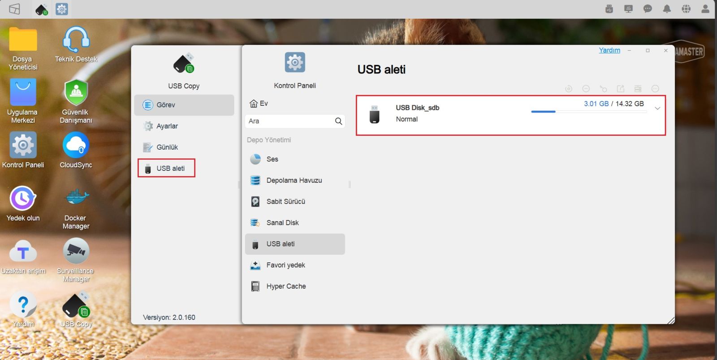Click the more options (three dots) toolbar icon
The height and width of the screenshot is (360, 717).
[x=655, y=89]
